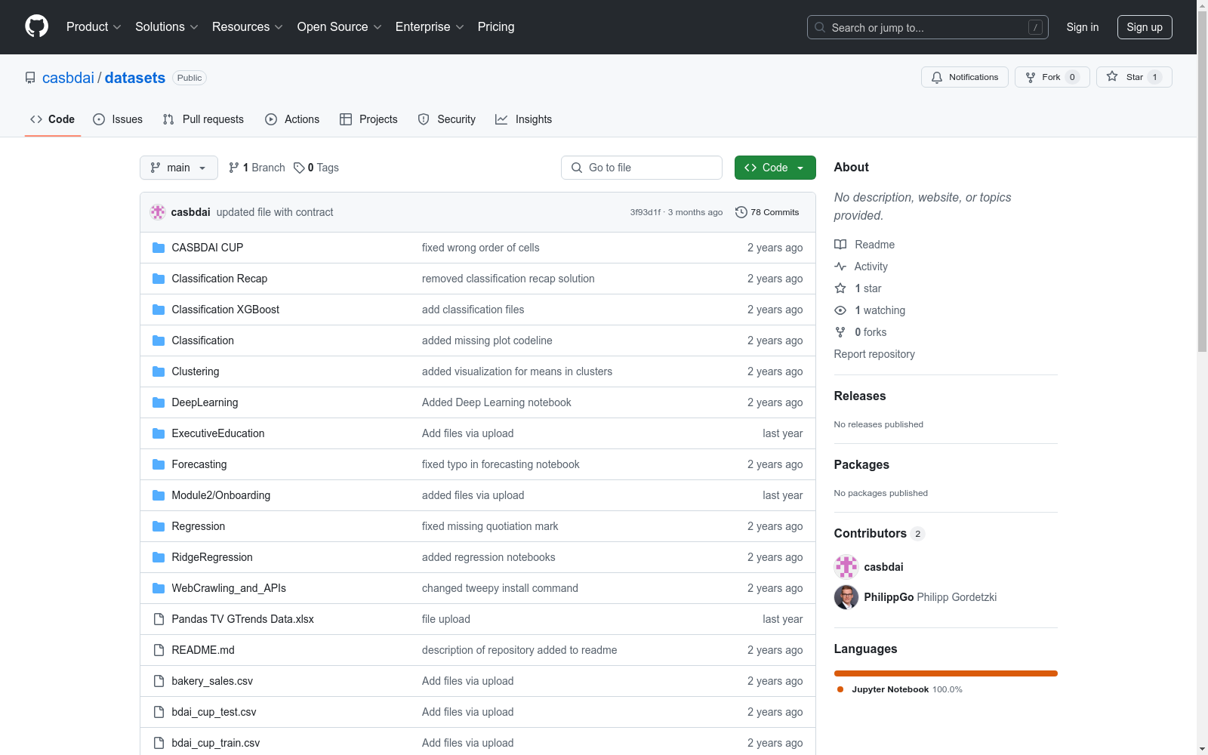Open the 78 Commits history
Image resolution: width=1208 pixels, height=755 pixels.
[x=767, y=212]
